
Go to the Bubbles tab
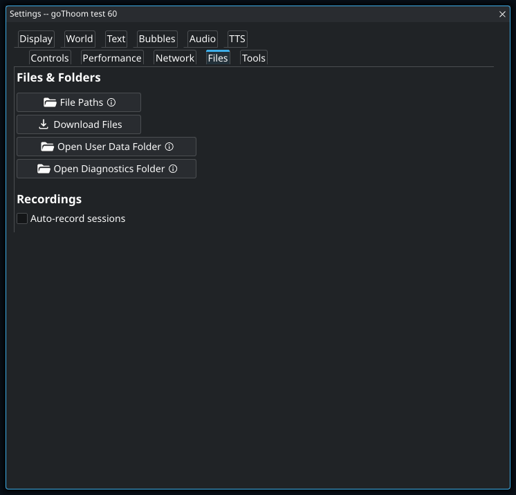click(x=157, y=39)
